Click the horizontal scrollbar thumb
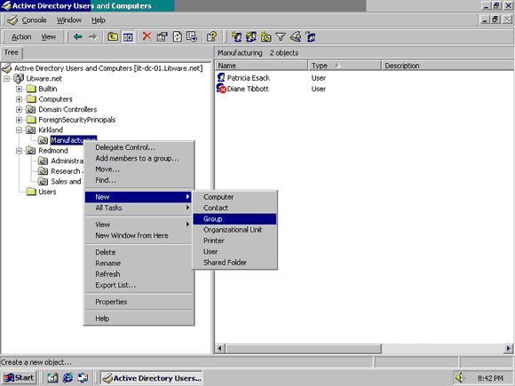 303,348
